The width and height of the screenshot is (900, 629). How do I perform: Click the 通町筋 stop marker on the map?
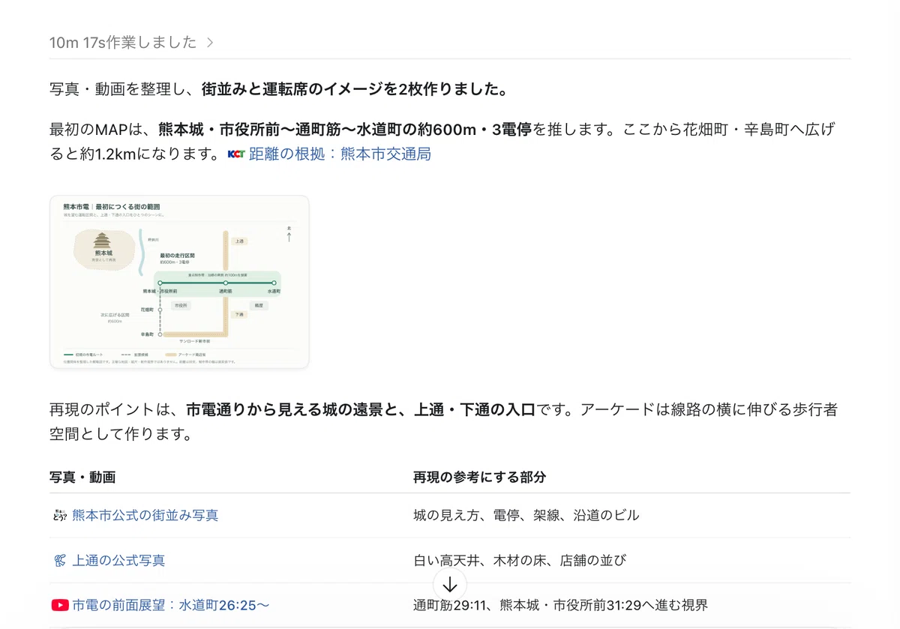[225, 283]
